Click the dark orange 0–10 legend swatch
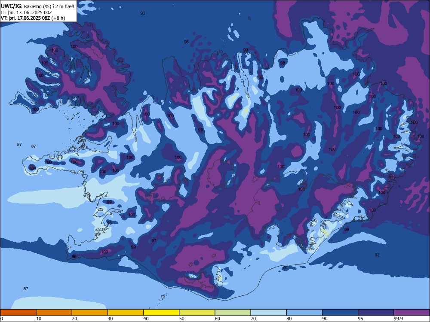The width and height of the screenshot is (430, 322). pos(18,313)
